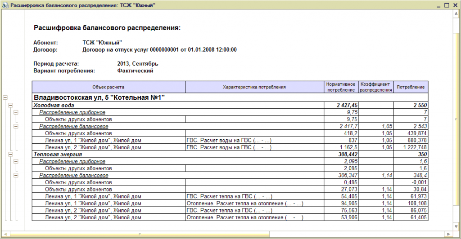461x239 pixels.
Task: Click the period value 2013, Сентябрь
Action: point(138,64)
